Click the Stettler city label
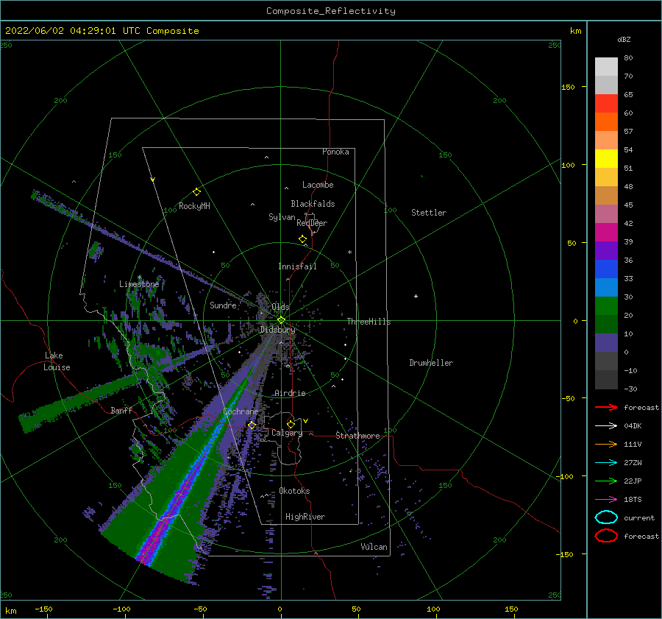Viewport: 662px width, 619px height. [x=429, y=213]
